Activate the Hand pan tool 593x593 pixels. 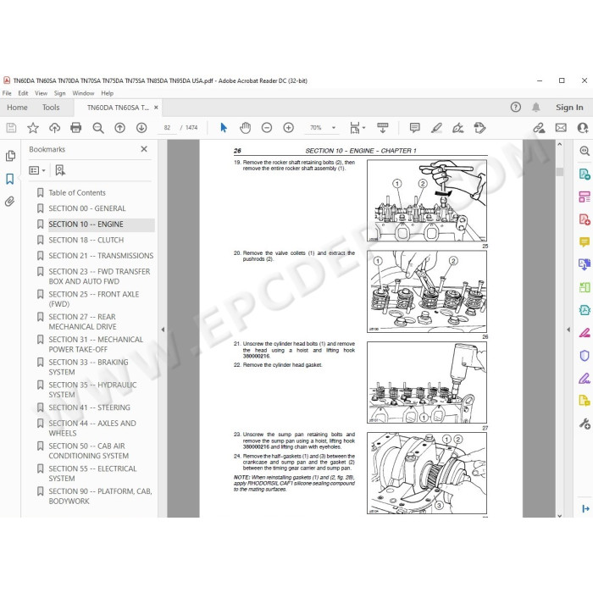tap(245, 128)
